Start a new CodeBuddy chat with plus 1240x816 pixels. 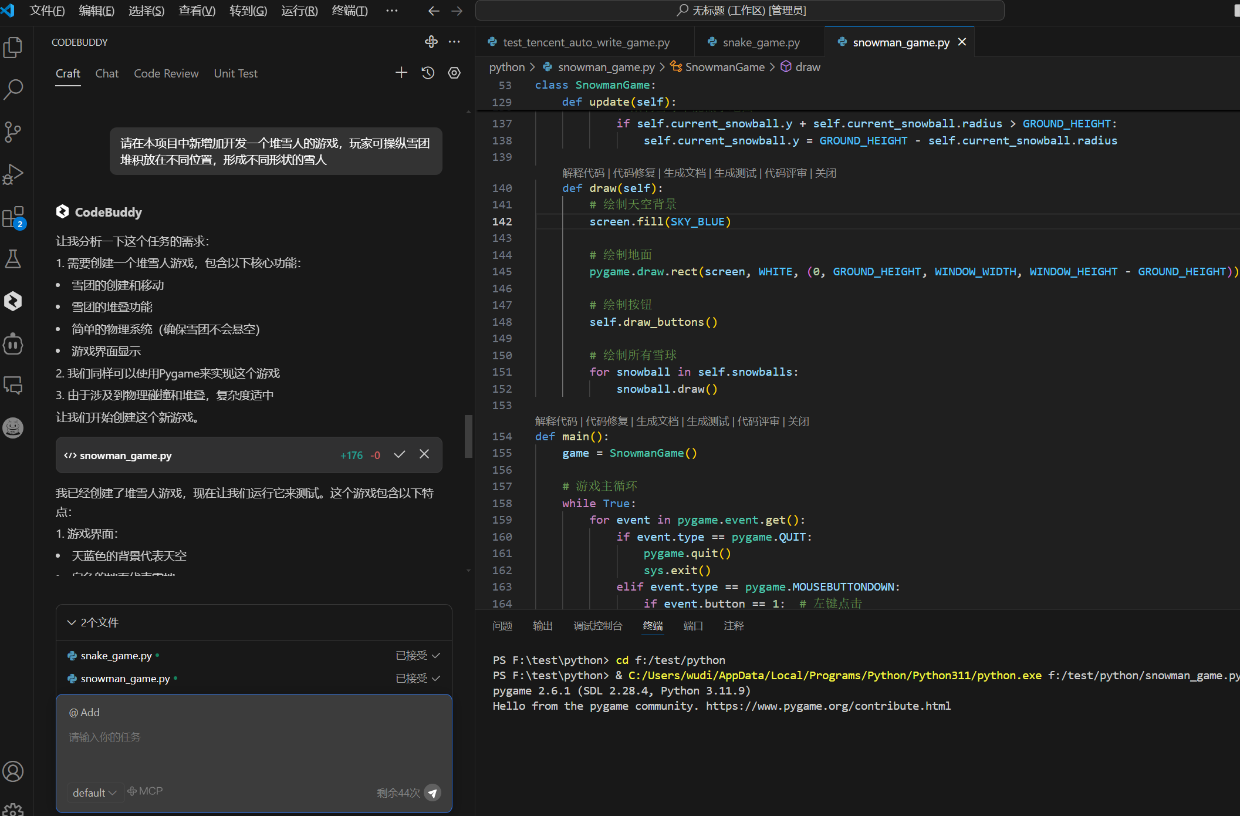[x=401, y=73]
